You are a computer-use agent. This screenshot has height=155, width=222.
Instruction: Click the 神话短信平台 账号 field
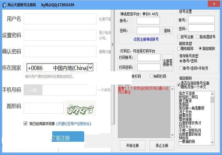pos(148,21)
